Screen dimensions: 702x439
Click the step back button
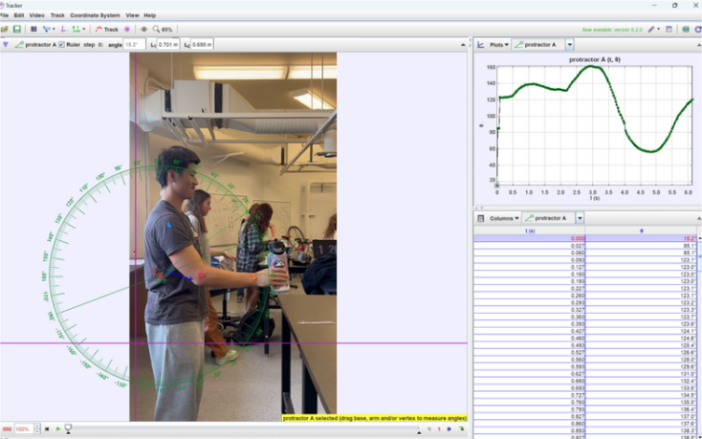(x=429, y=429)
